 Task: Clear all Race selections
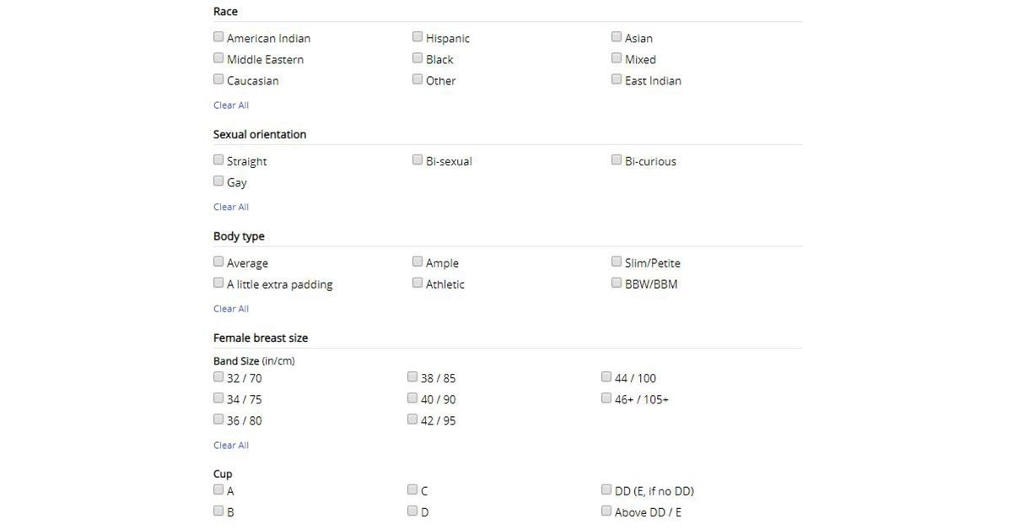(x=230, y=105)
